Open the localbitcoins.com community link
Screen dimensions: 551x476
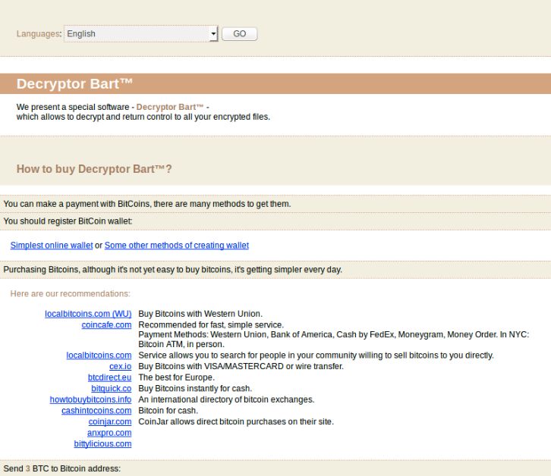(x=99, y=355)
